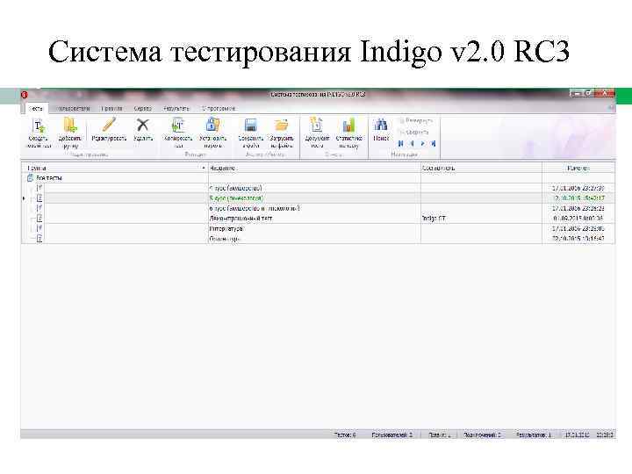
Task: Switch to the 'Результаты' ribbon tab
Action: click(176, 109)
